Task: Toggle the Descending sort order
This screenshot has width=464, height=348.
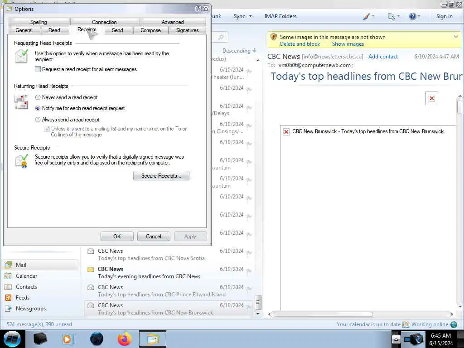Action: pos(239,51)
